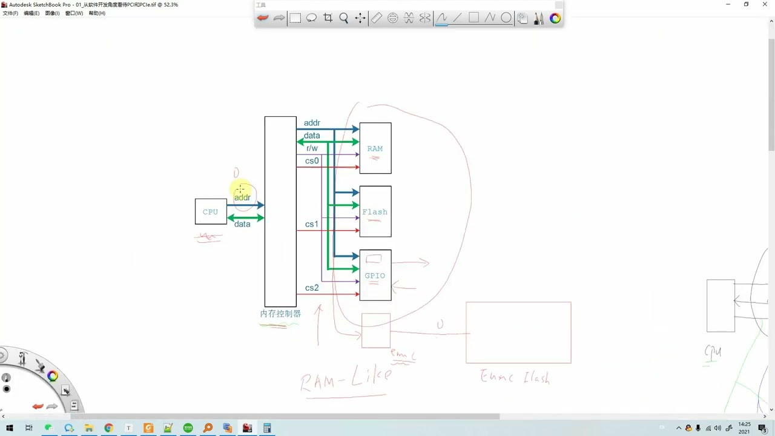Toggle horizontal symmetry in toolbar

[x=409, y=18]
